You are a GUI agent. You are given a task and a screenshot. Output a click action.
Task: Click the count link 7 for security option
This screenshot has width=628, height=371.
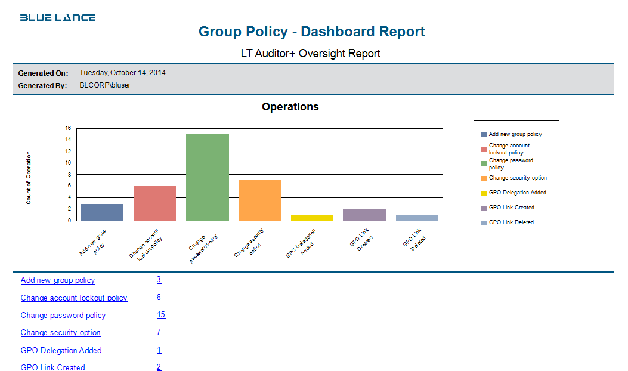(159, 332)
